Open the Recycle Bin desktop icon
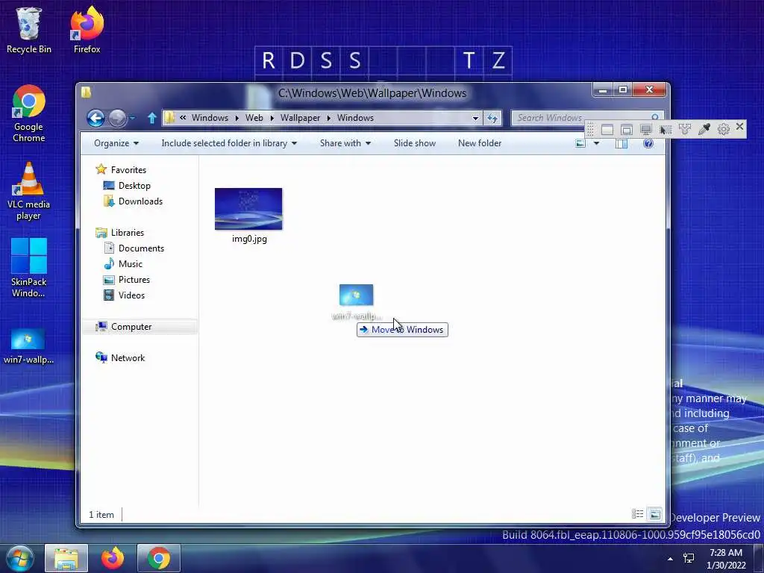The image size is (764, 573). coord(29,30)
